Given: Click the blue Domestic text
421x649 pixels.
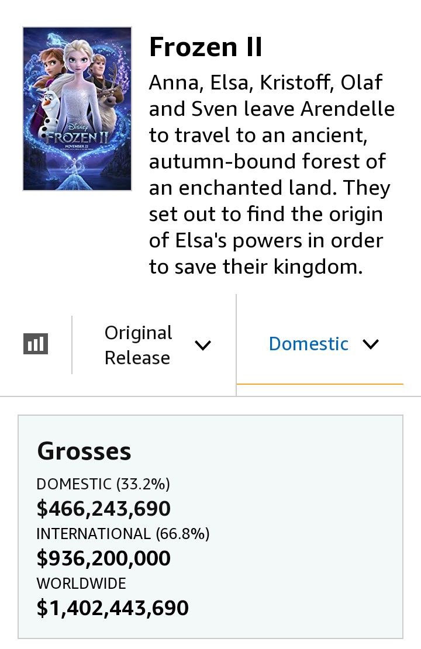Looking at the screenshot, I should coord(308,344).
